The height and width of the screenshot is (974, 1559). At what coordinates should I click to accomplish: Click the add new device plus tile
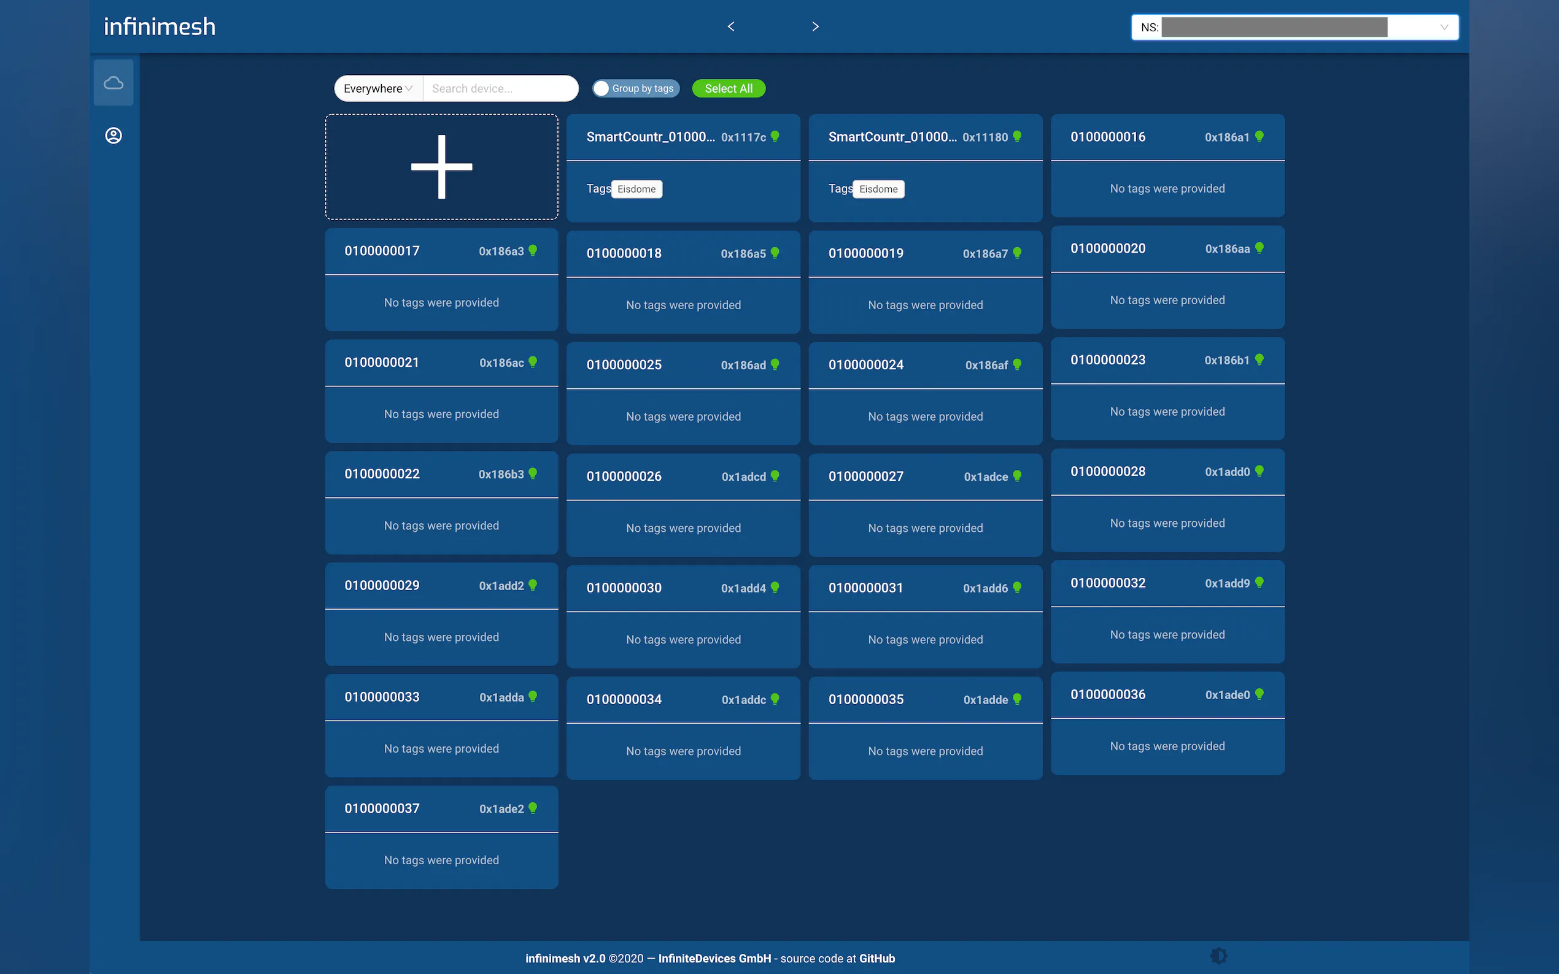pyautogui.click(x=441, y=167)
